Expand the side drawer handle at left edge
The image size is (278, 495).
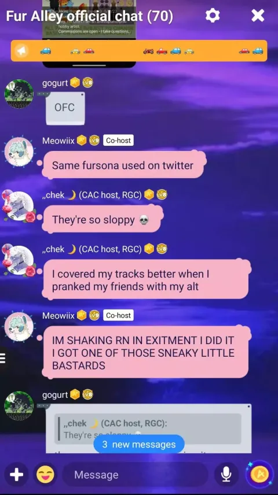(3, 359)
